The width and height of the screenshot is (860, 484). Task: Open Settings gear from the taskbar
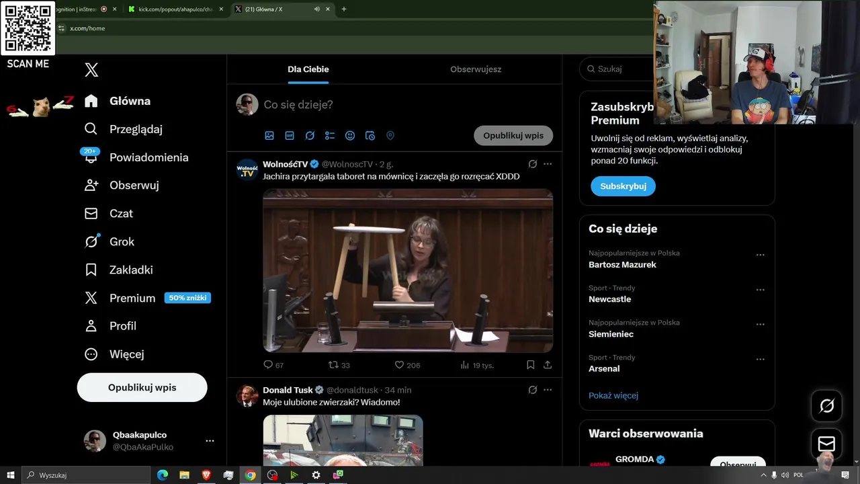[x=316, y=475]
